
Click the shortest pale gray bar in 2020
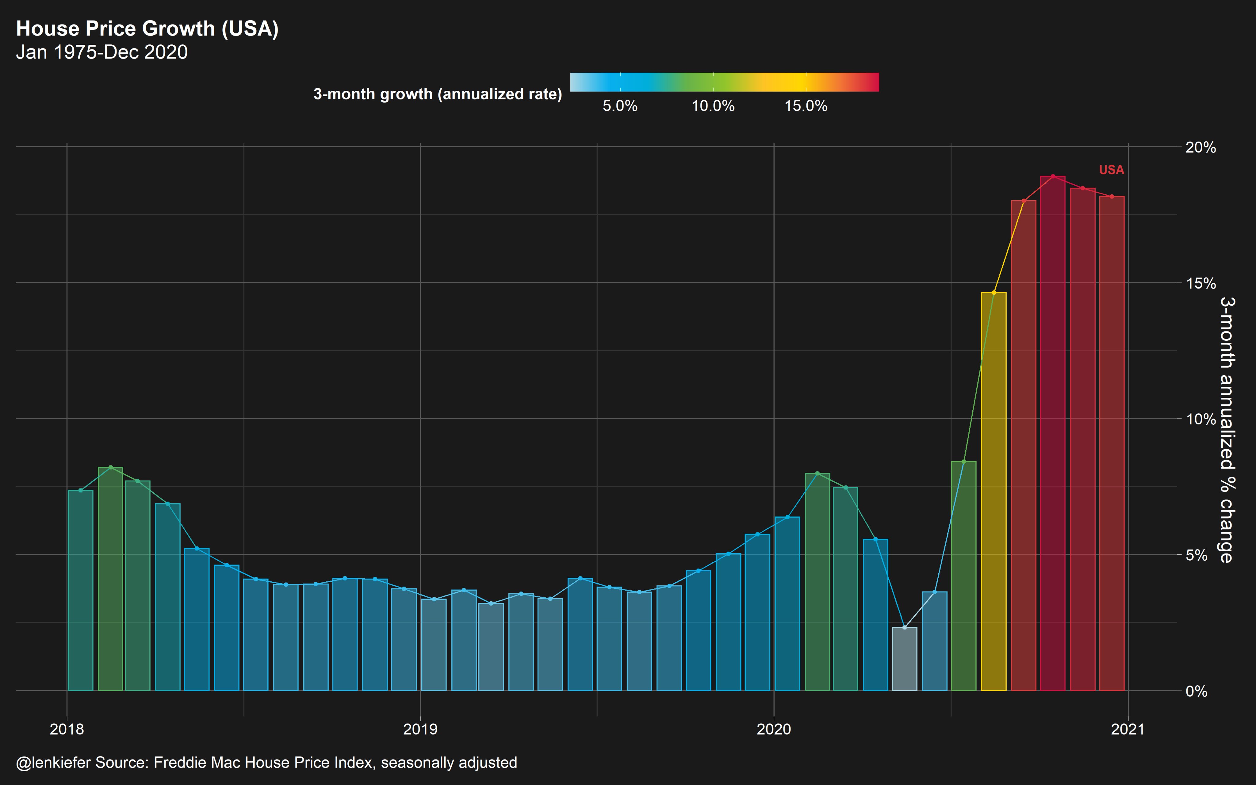click(x=904, y=659)
